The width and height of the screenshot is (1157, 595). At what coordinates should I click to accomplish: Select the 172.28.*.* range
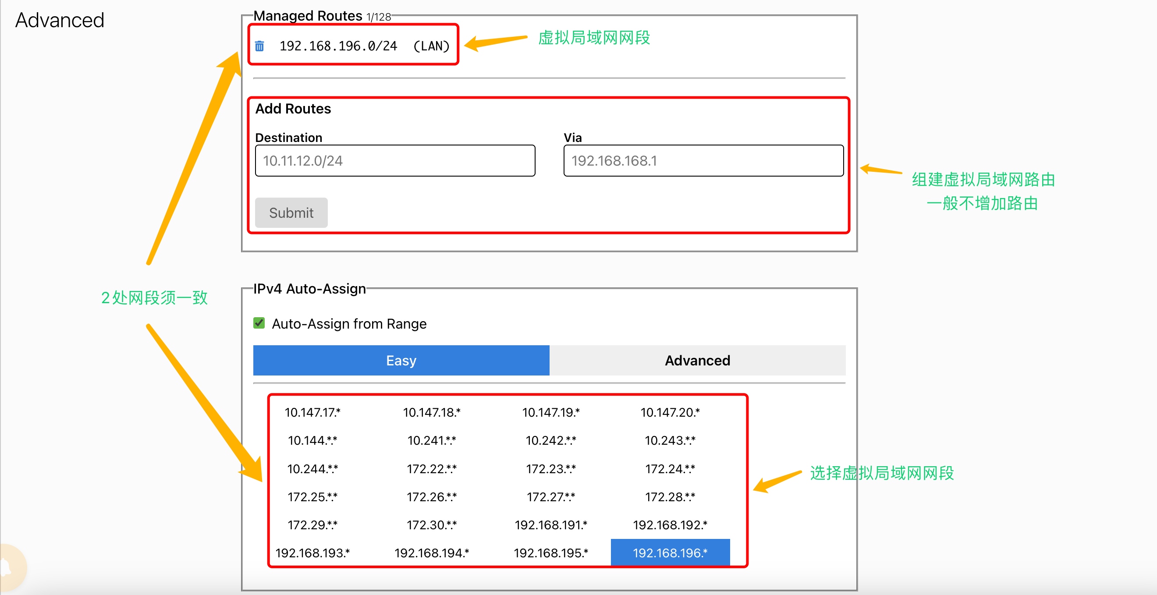point(670,497)
